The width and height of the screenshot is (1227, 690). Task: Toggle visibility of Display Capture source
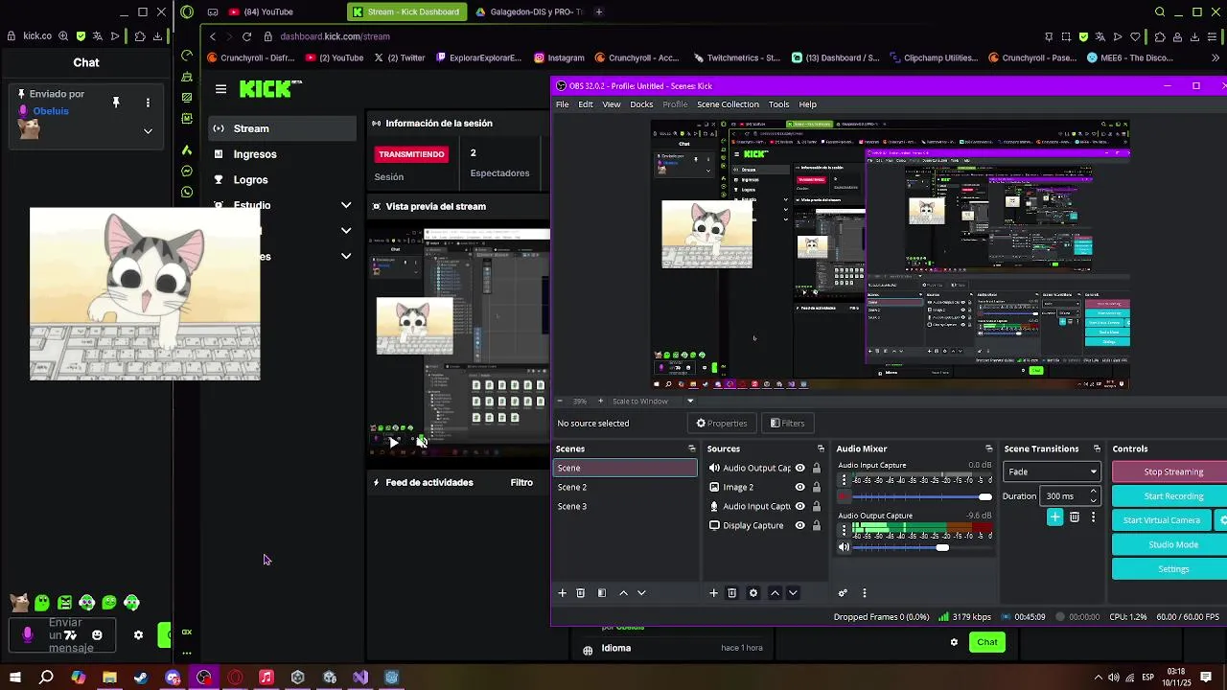(x=799, y=526)
